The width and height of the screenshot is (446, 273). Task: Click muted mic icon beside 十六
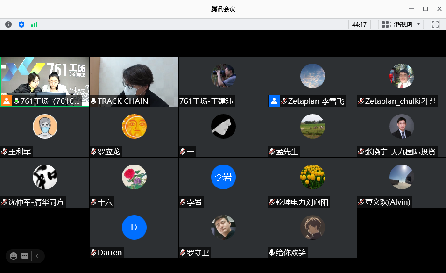coord(93,202)
